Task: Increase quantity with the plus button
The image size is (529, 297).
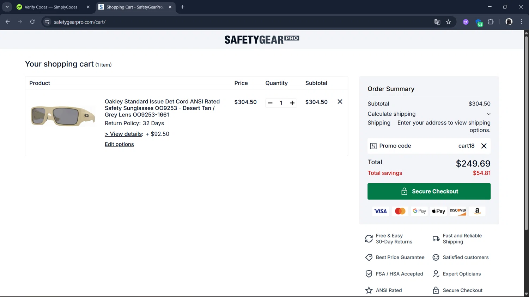Action: click(x=292, y=103)
